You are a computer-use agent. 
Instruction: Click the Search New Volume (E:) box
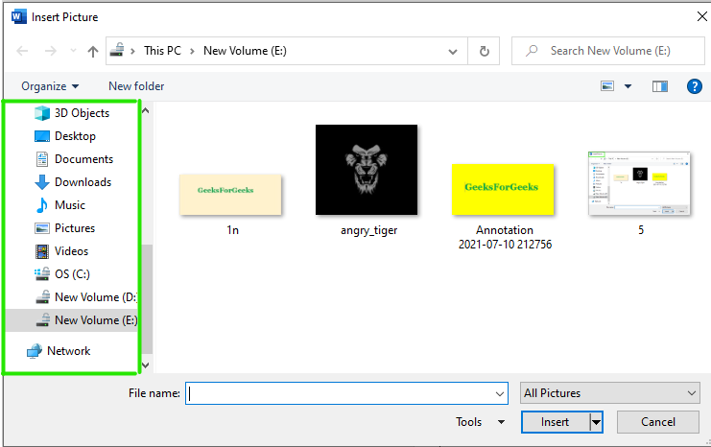[608, 51]
